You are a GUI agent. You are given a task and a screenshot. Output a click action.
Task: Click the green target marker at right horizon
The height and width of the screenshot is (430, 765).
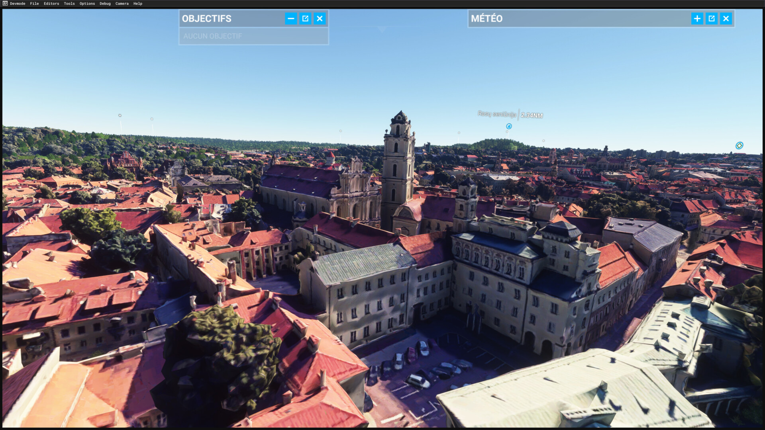coord(739,145)
